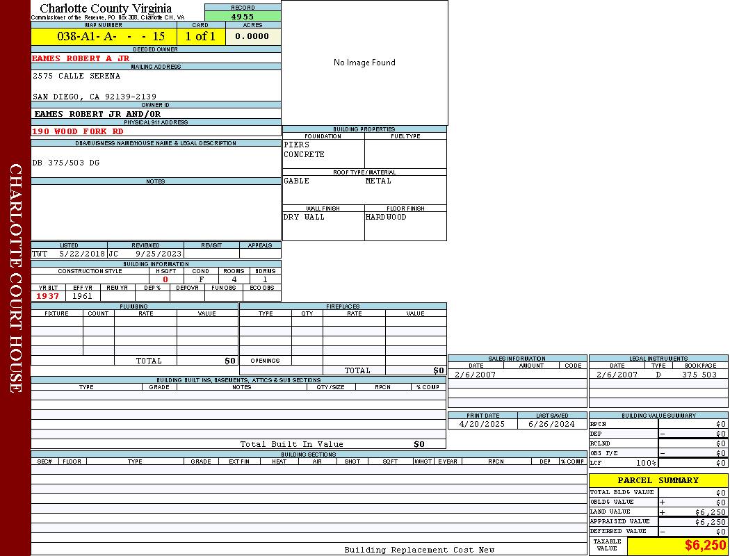
Task: Click the 'No Image Found' photo placeholder
Action: (364, 63)
